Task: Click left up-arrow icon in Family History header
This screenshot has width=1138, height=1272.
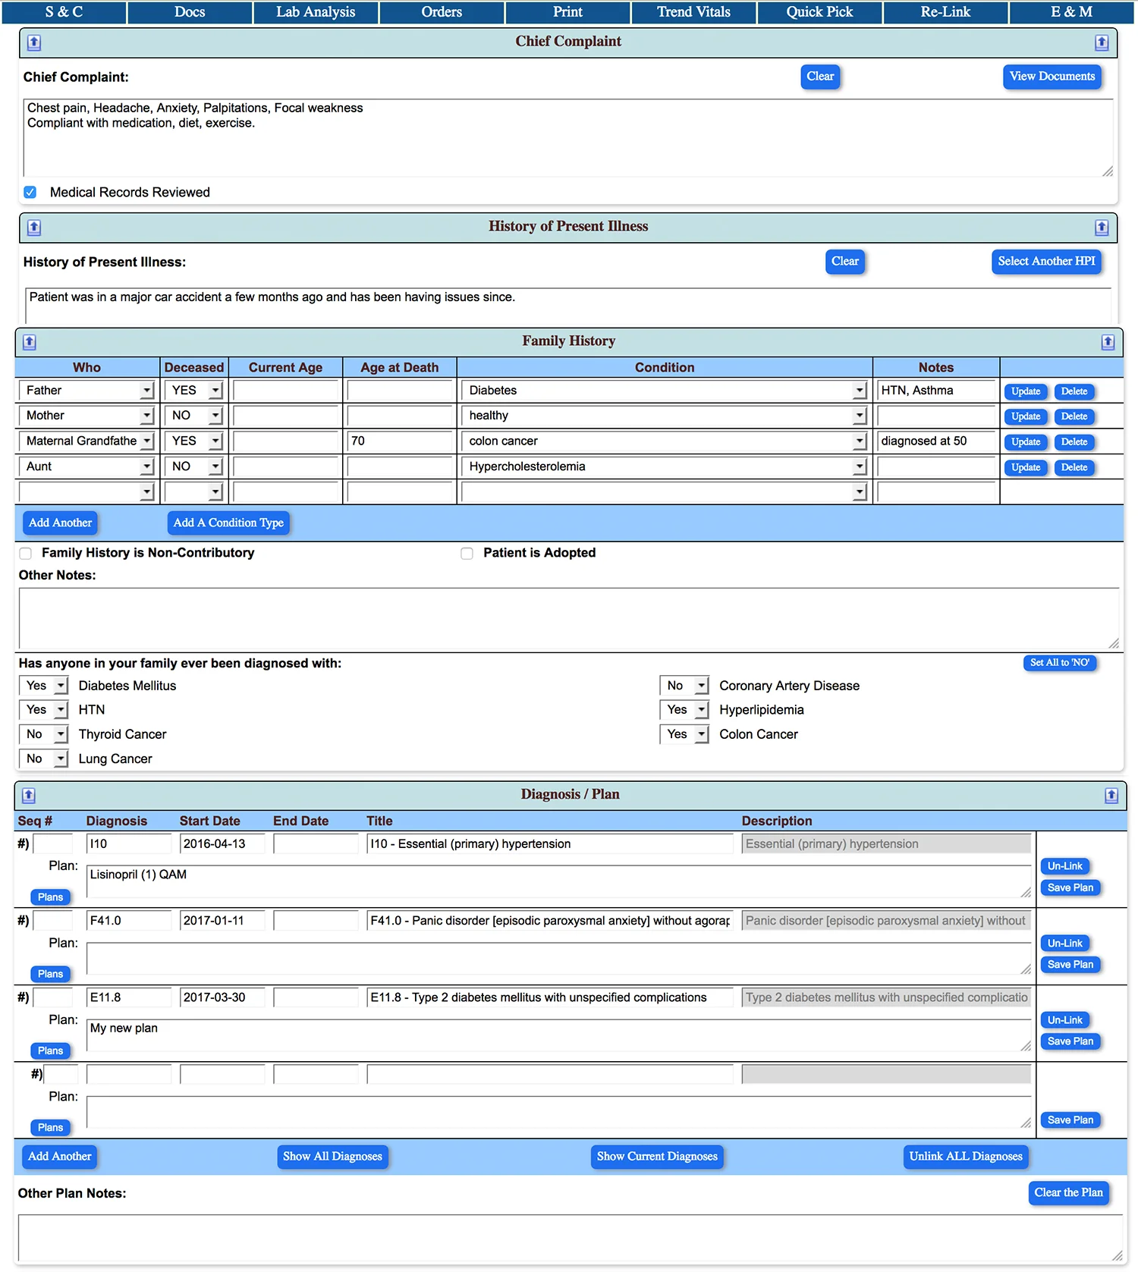Action: point(30,341)
